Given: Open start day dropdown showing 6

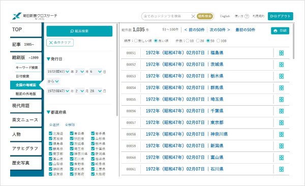Looking at the screenshot, I should pyautogui.click(x=96, y=72).
